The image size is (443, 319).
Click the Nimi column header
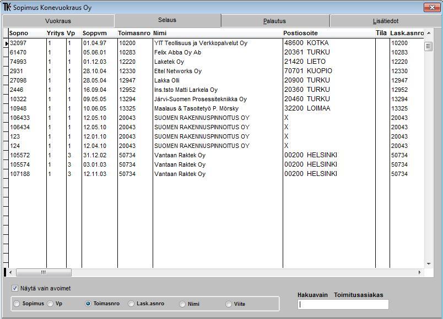coord(218,33)
